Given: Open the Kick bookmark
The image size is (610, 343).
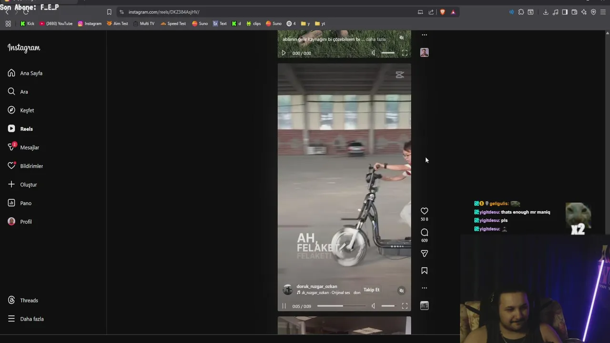Looking at the screenshot, I should pos(27,23).
